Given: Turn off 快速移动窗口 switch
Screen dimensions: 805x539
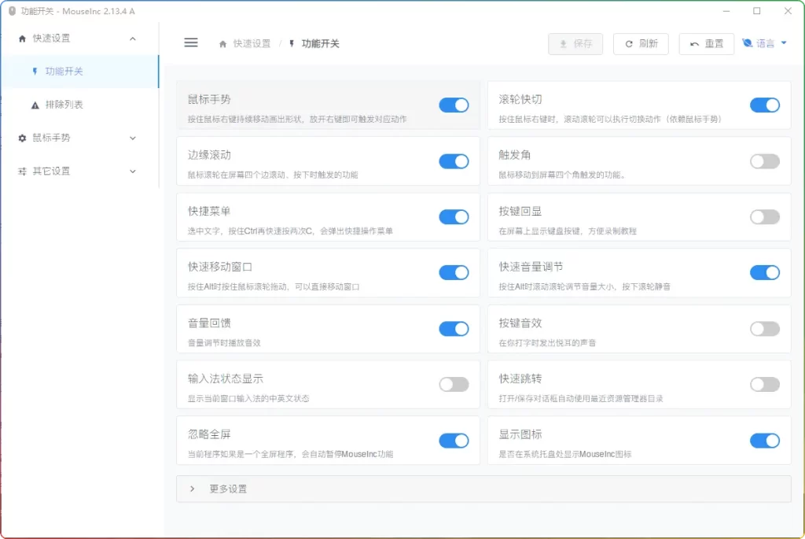Looking at the screenshot, I should 454,272.
